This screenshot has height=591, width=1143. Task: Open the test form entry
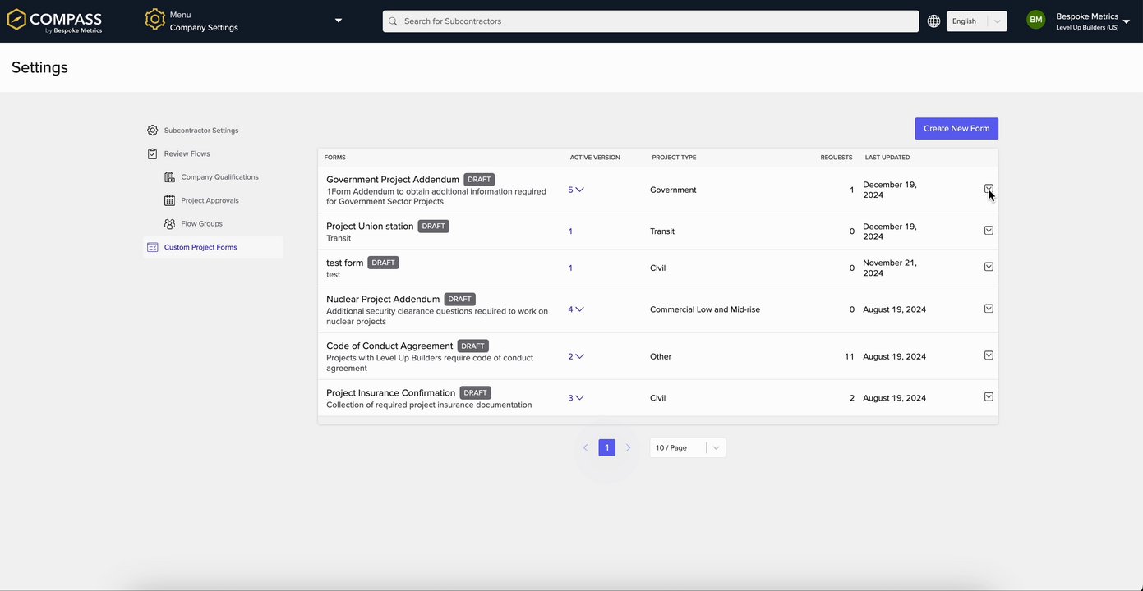[x=344, y=263]
